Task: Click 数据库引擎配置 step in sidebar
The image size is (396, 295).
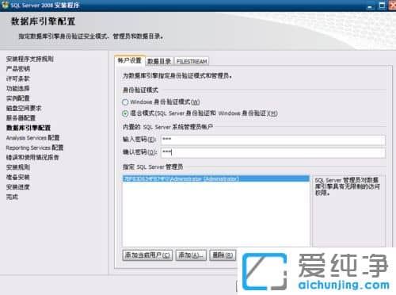Action: pyautogui.click(x=29, y=128)
